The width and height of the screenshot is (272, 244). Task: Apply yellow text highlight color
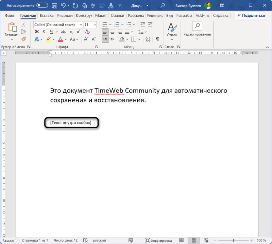coord(48,39)
